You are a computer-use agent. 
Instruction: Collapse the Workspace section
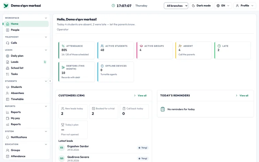click(x=46, y=18)
